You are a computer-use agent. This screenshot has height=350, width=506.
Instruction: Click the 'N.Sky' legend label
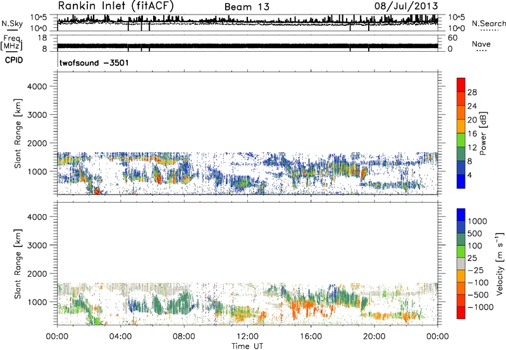tap(12, 23)
